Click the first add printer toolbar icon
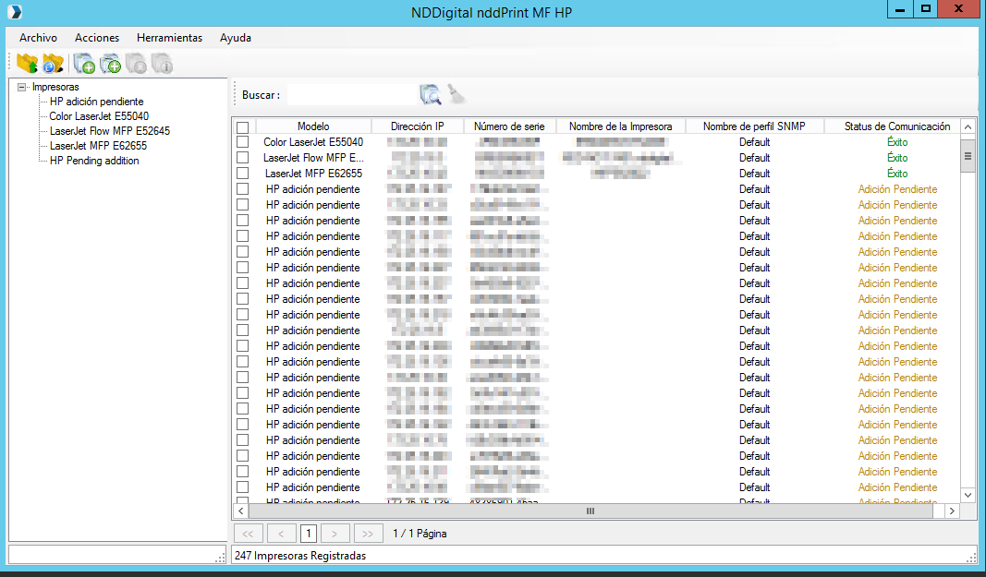 tap(84, 64)
